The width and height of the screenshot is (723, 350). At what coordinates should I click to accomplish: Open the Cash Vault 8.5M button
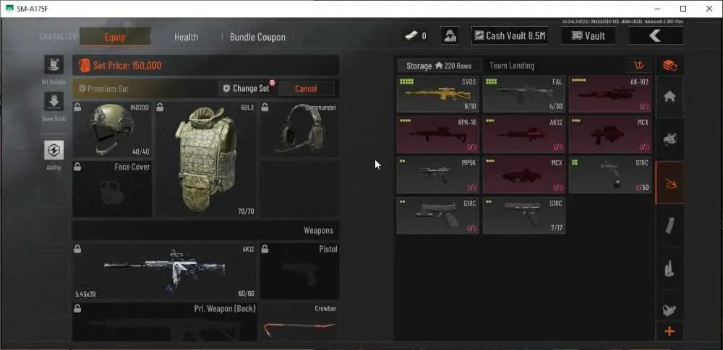click(x=510, y=35)
